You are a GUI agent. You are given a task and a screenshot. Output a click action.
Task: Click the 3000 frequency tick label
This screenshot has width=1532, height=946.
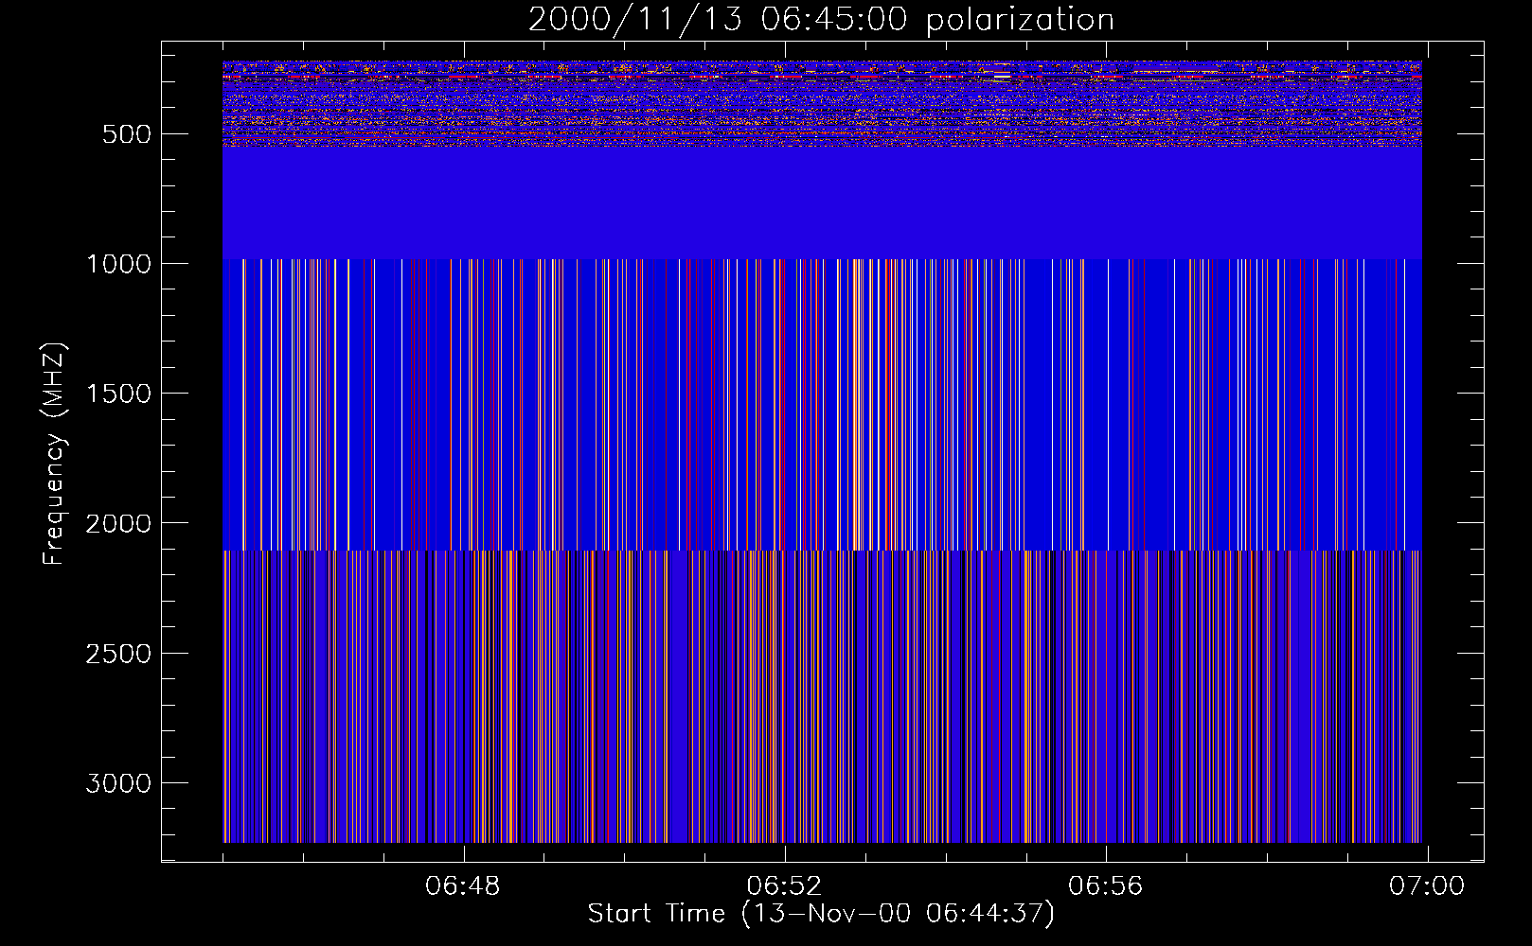click(118, 783)
